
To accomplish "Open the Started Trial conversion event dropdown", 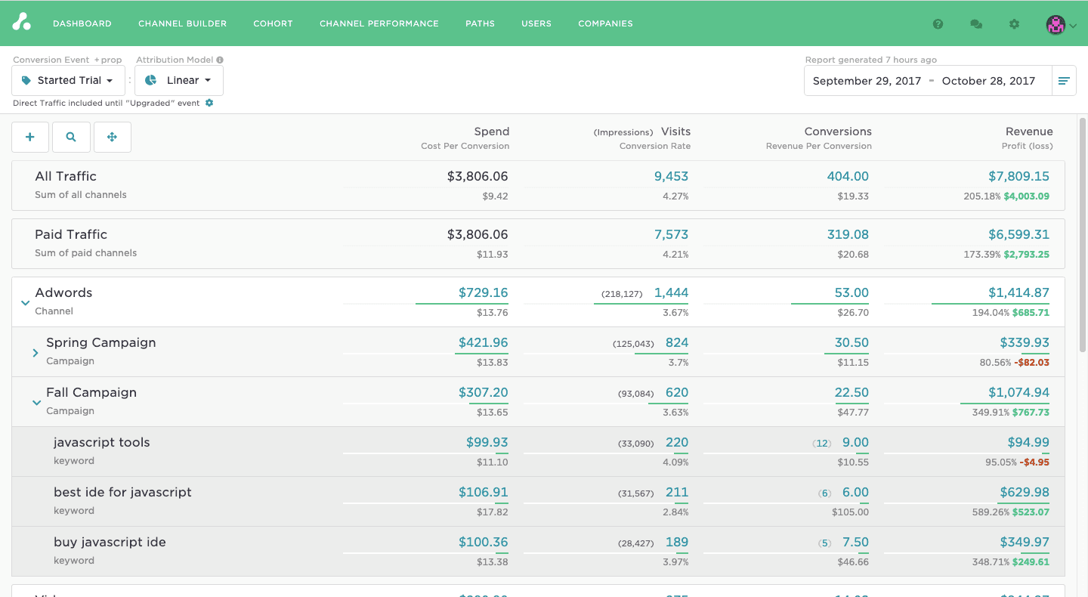I will [x=68, y=80].
